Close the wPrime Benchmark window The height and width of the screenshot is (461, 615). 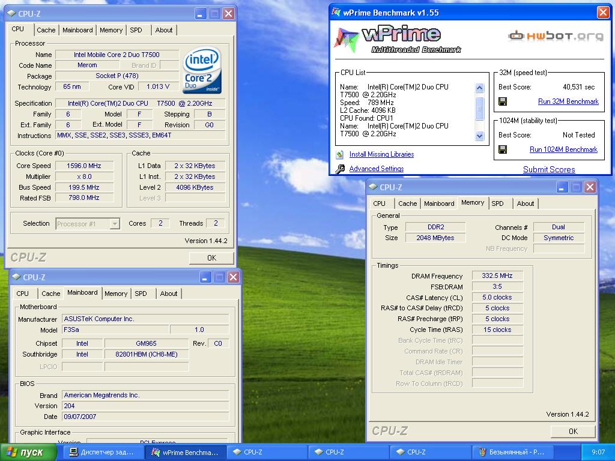(603, 13)
